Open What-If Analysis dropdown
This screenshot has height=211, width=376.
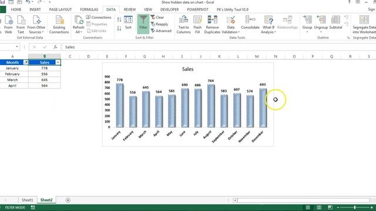tap(268, 25)
